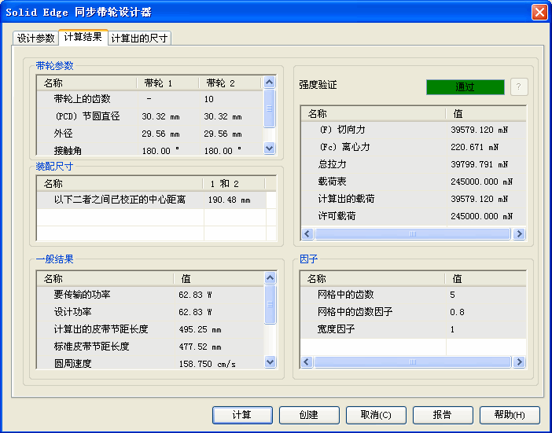The height and width of the screenshot is (433, 552).
Task: Select the 总拉力 row
Action: tap(332, 164)
